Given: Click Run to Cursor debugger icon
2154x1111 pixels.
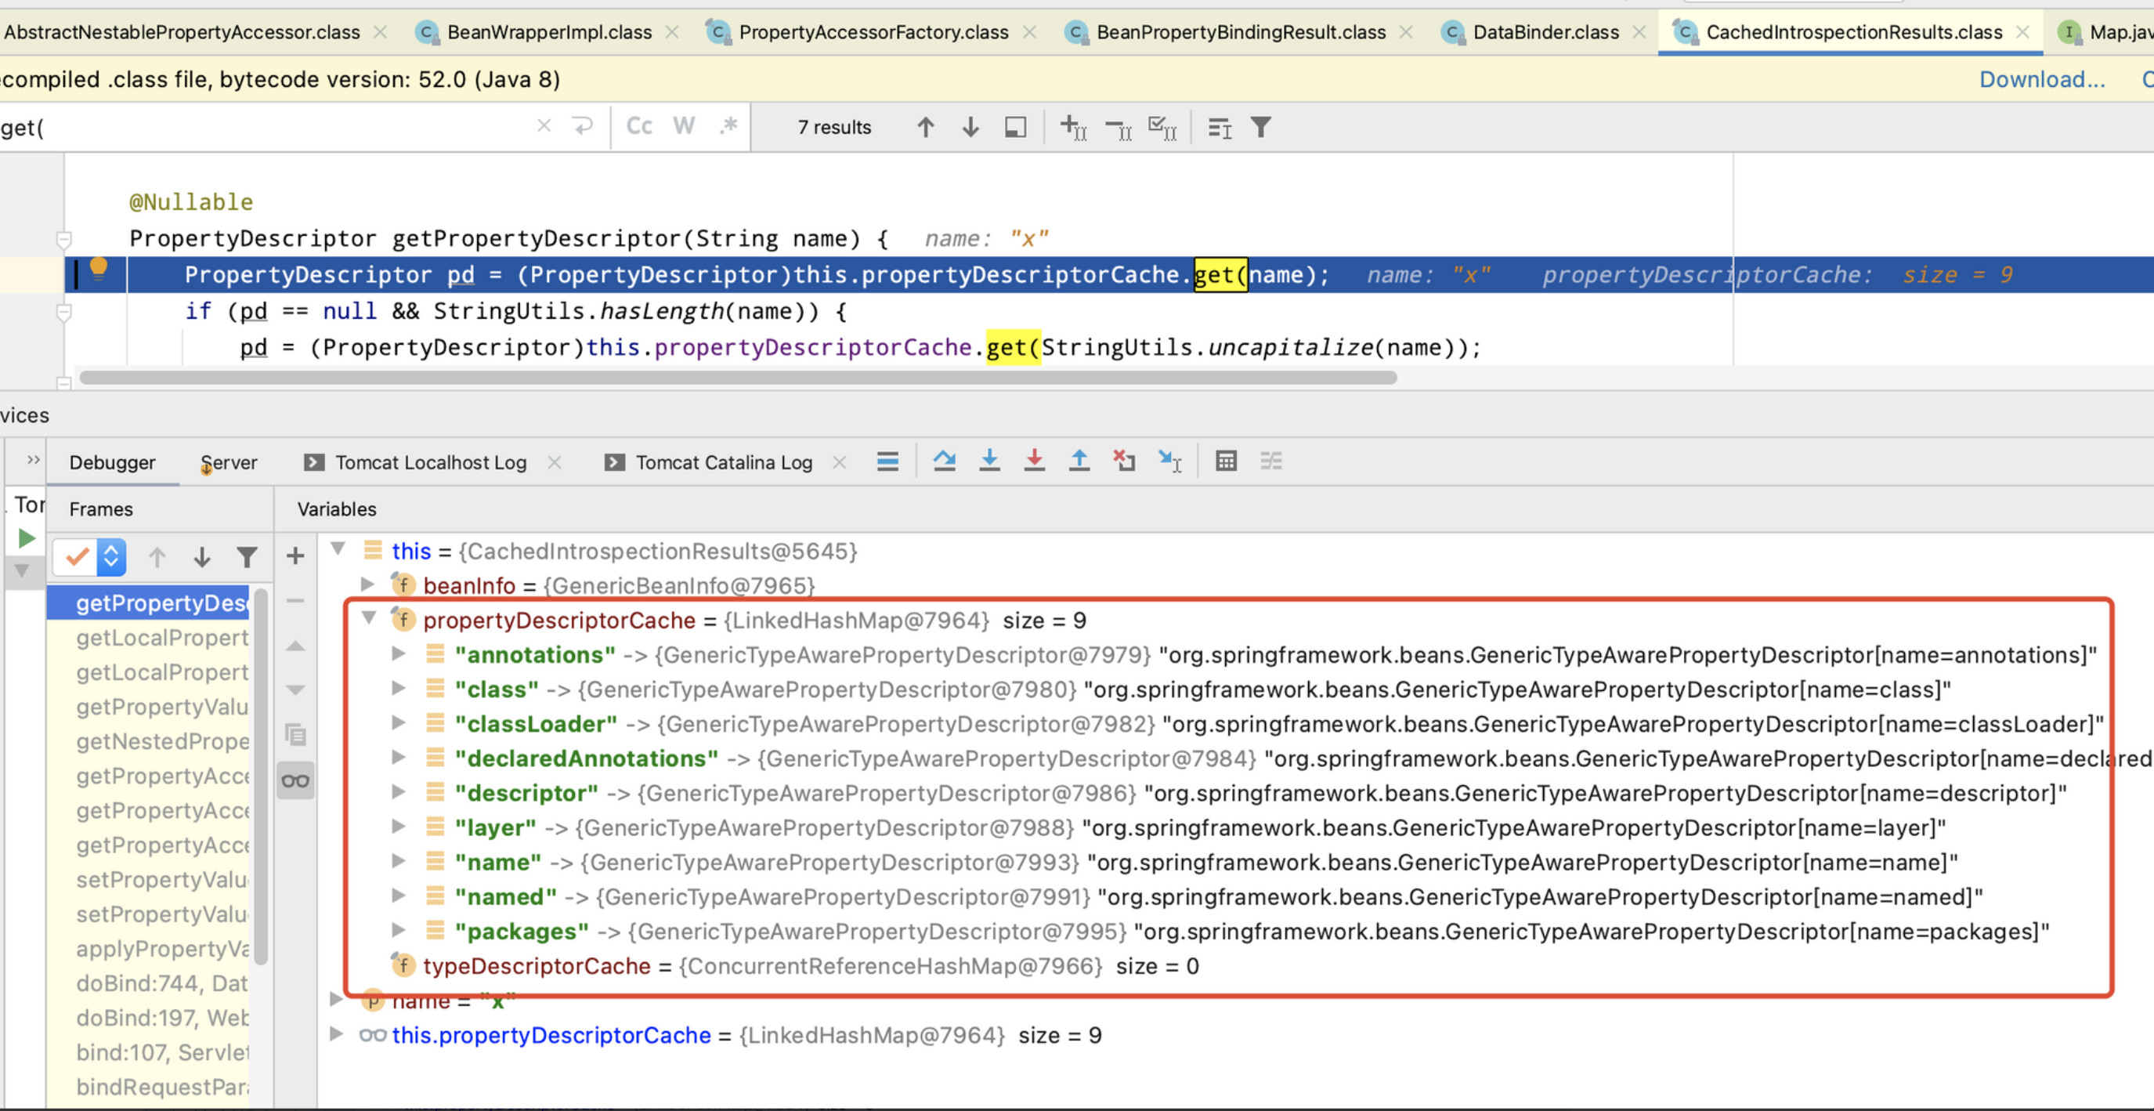Looking at the screenshot, I should click(1169, 461).
